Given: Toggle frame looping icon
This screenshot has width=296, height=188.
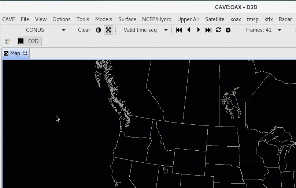Looking at the screenshot, I should (218, 30).
